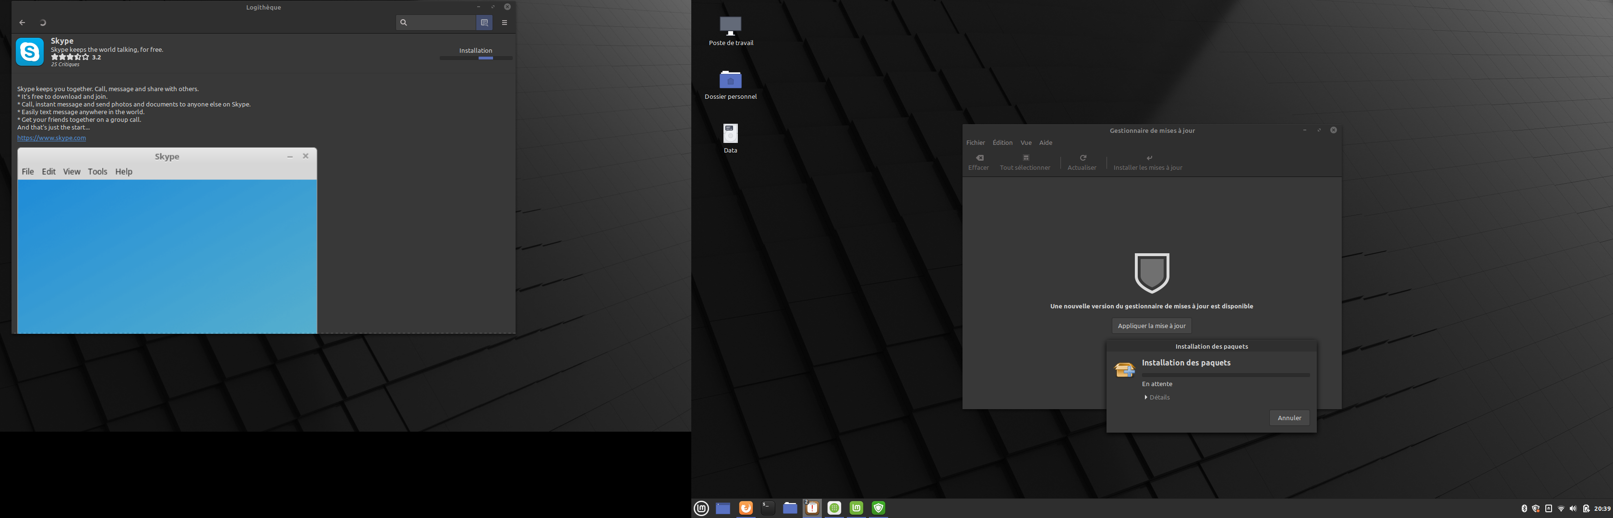Screen dimensions: 1613x518
Task: Focus the Logithèque search field
Action: tap(436, 23)
